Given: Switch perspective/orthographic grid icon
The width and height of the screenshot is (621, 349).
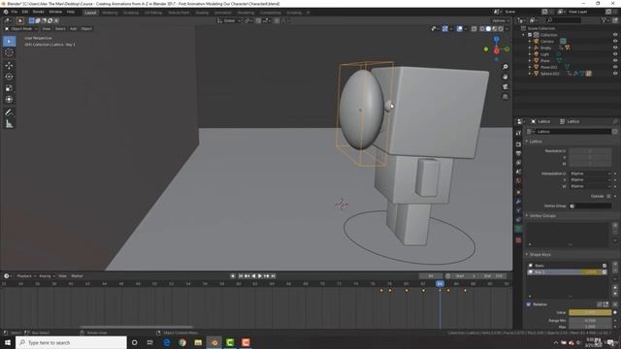Looking at the screenshot, I should 505,97.
